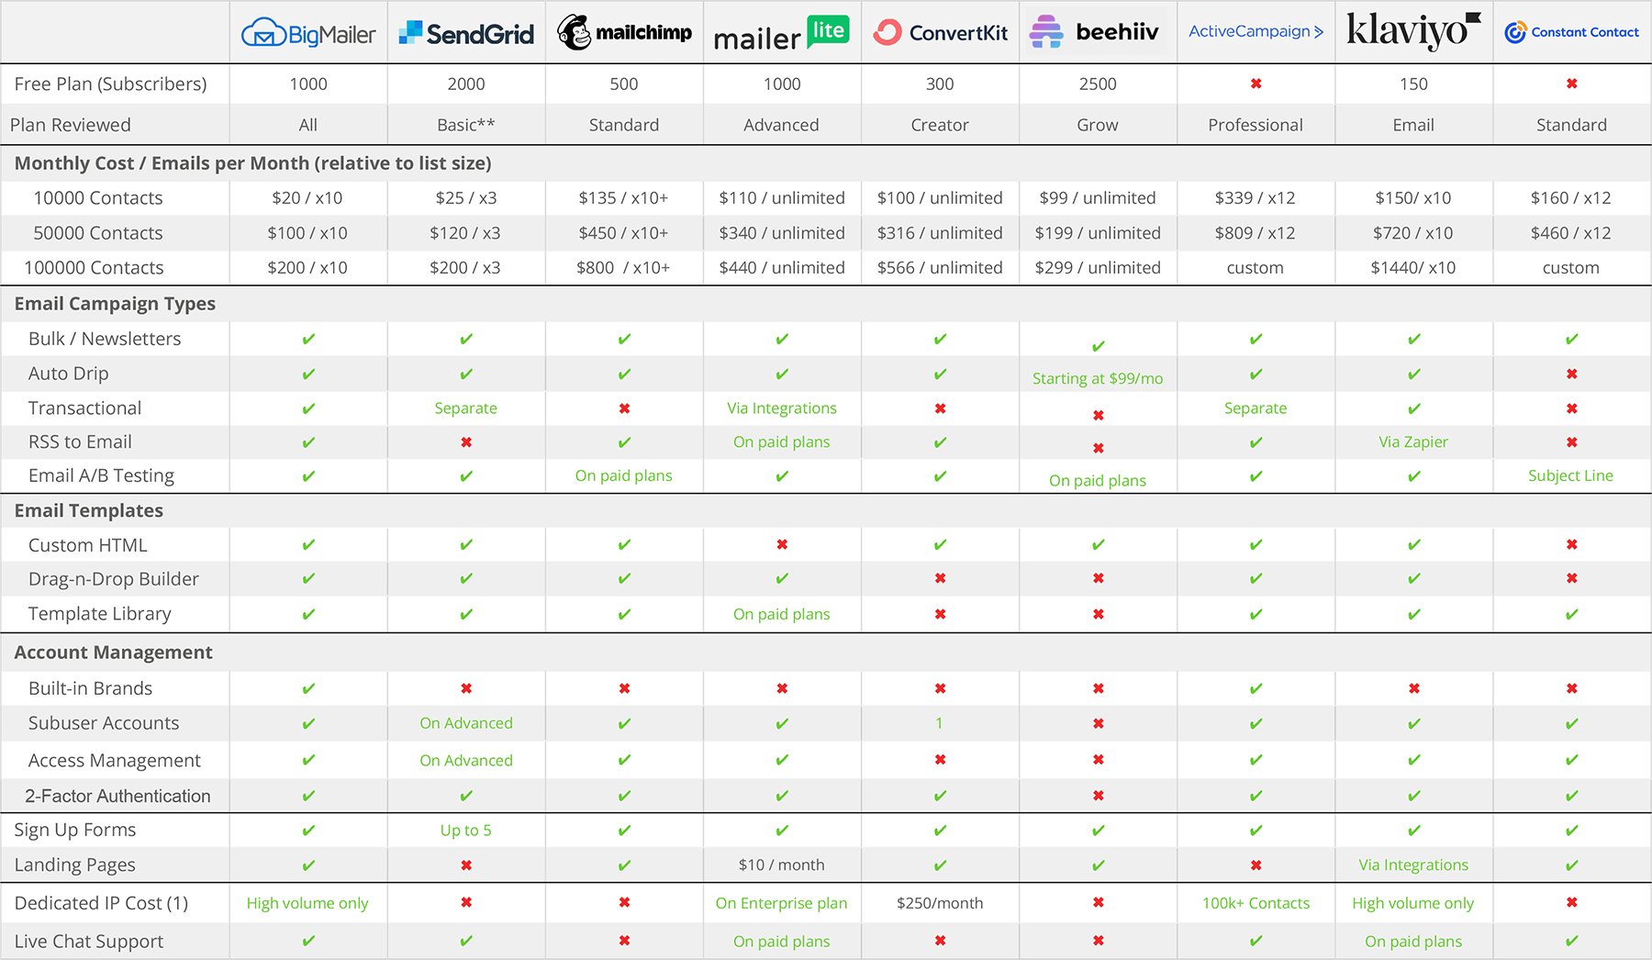The width and height of the screenshot is (1652, 960).
Task: Click SendGrid red X in RSS to Email row
Action: 466,442
